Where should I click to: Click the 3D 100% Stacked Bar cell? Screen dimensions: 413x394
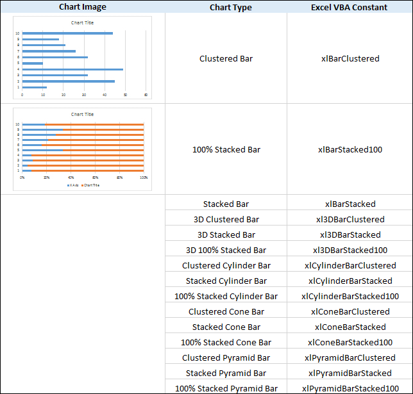226,250
